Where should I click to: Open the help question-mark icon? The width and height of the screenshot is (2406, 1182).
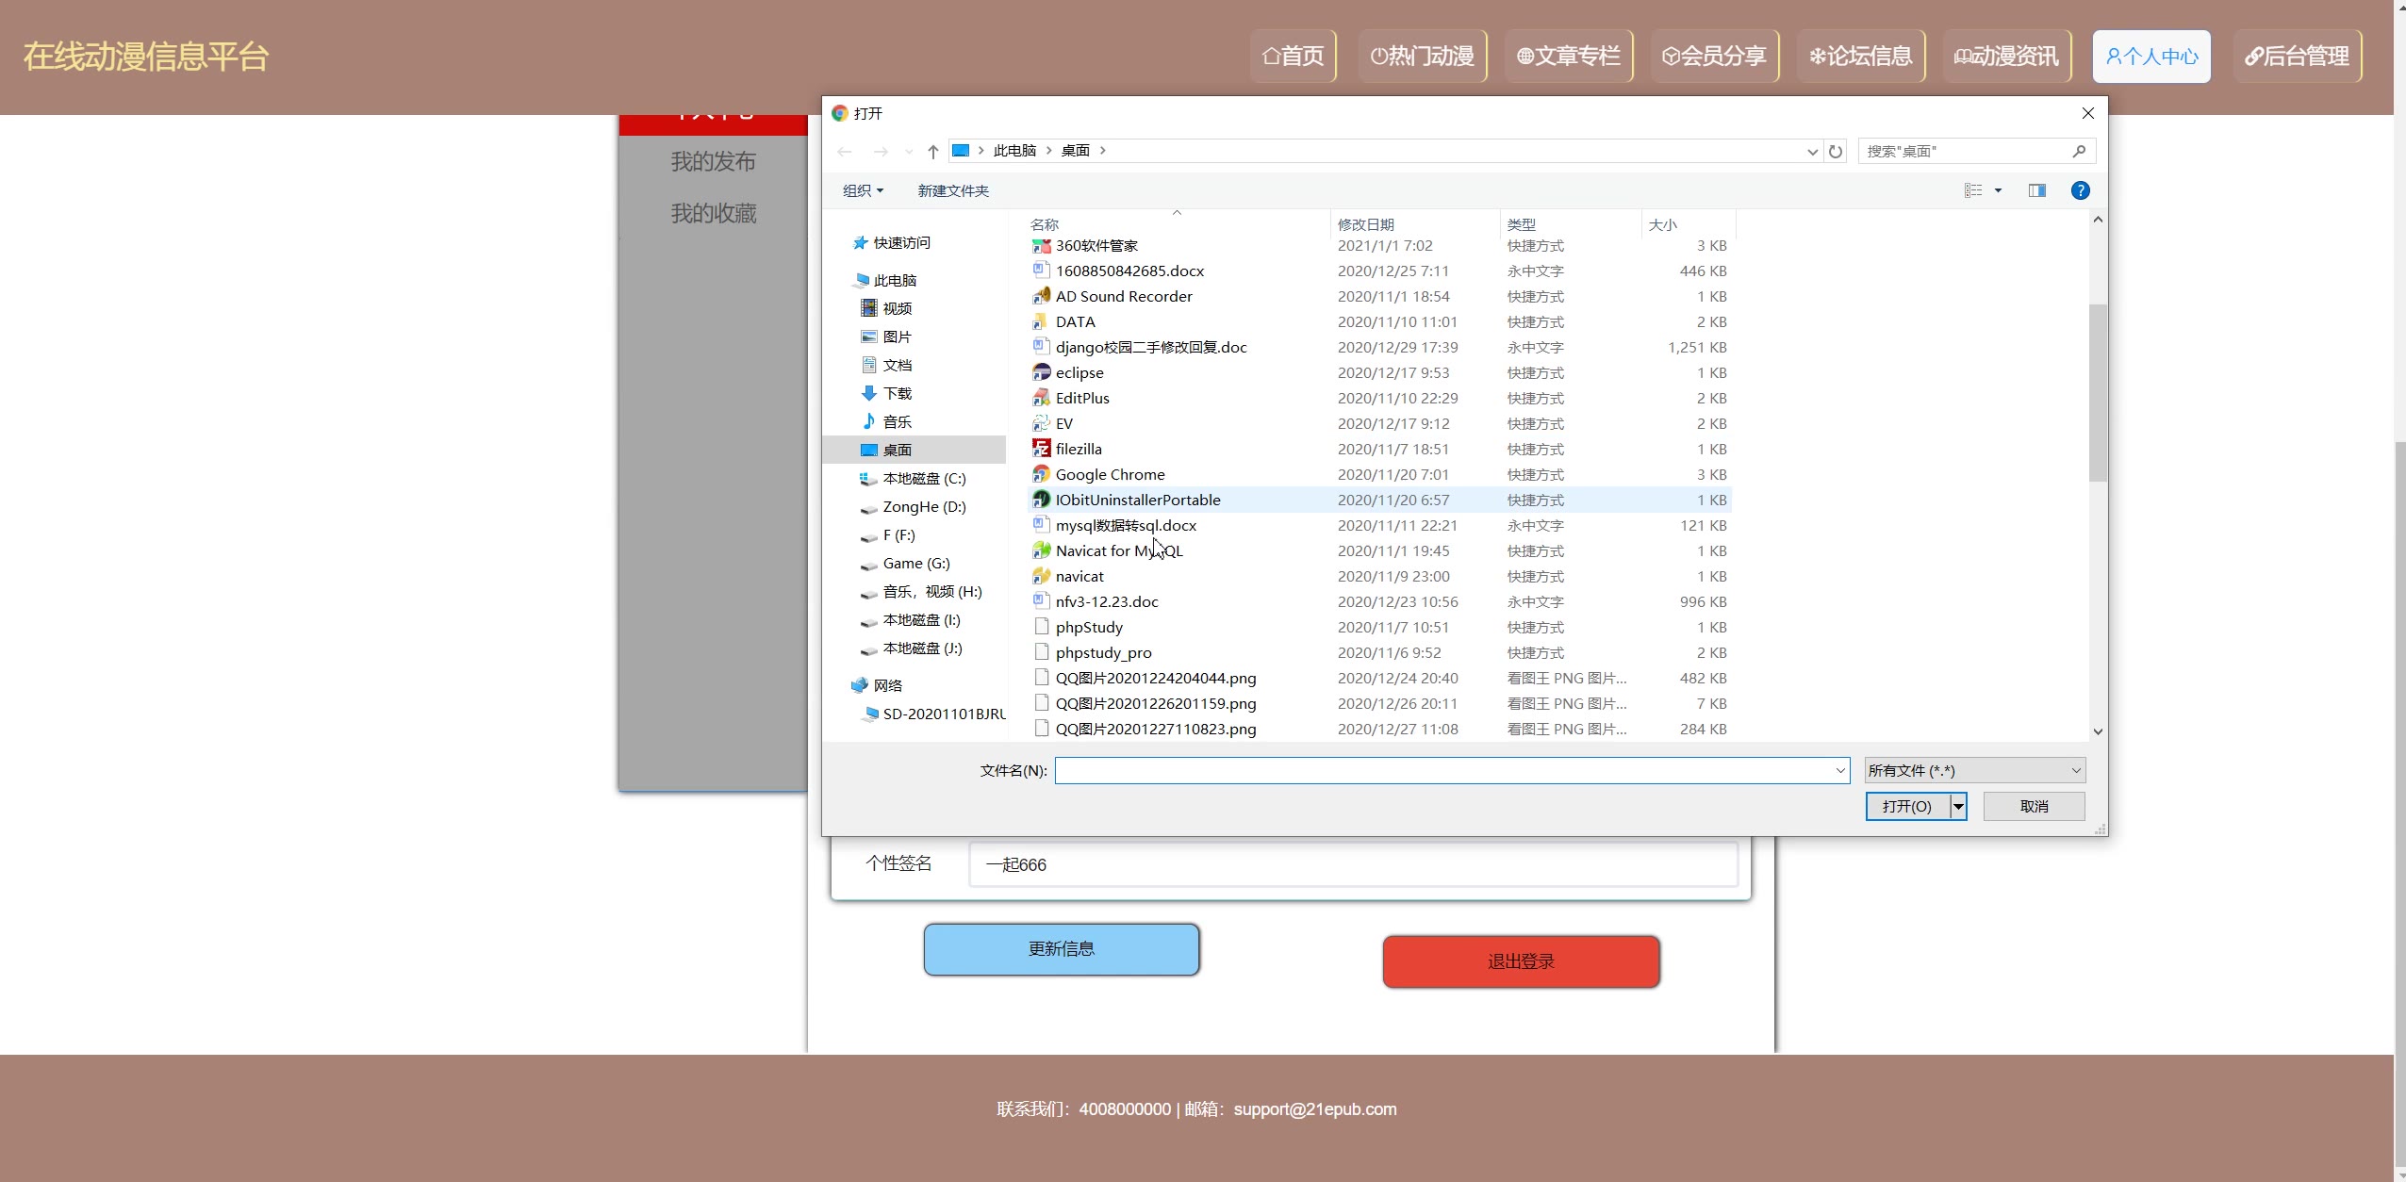(2080, 190)
